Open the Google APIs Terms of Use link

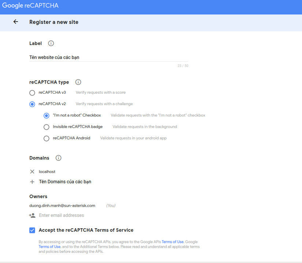(x=172, y=242)
